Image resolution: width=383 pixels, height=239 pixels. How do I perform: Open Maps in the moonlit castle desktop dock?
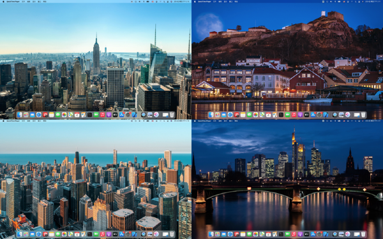(x=262, y=115)
